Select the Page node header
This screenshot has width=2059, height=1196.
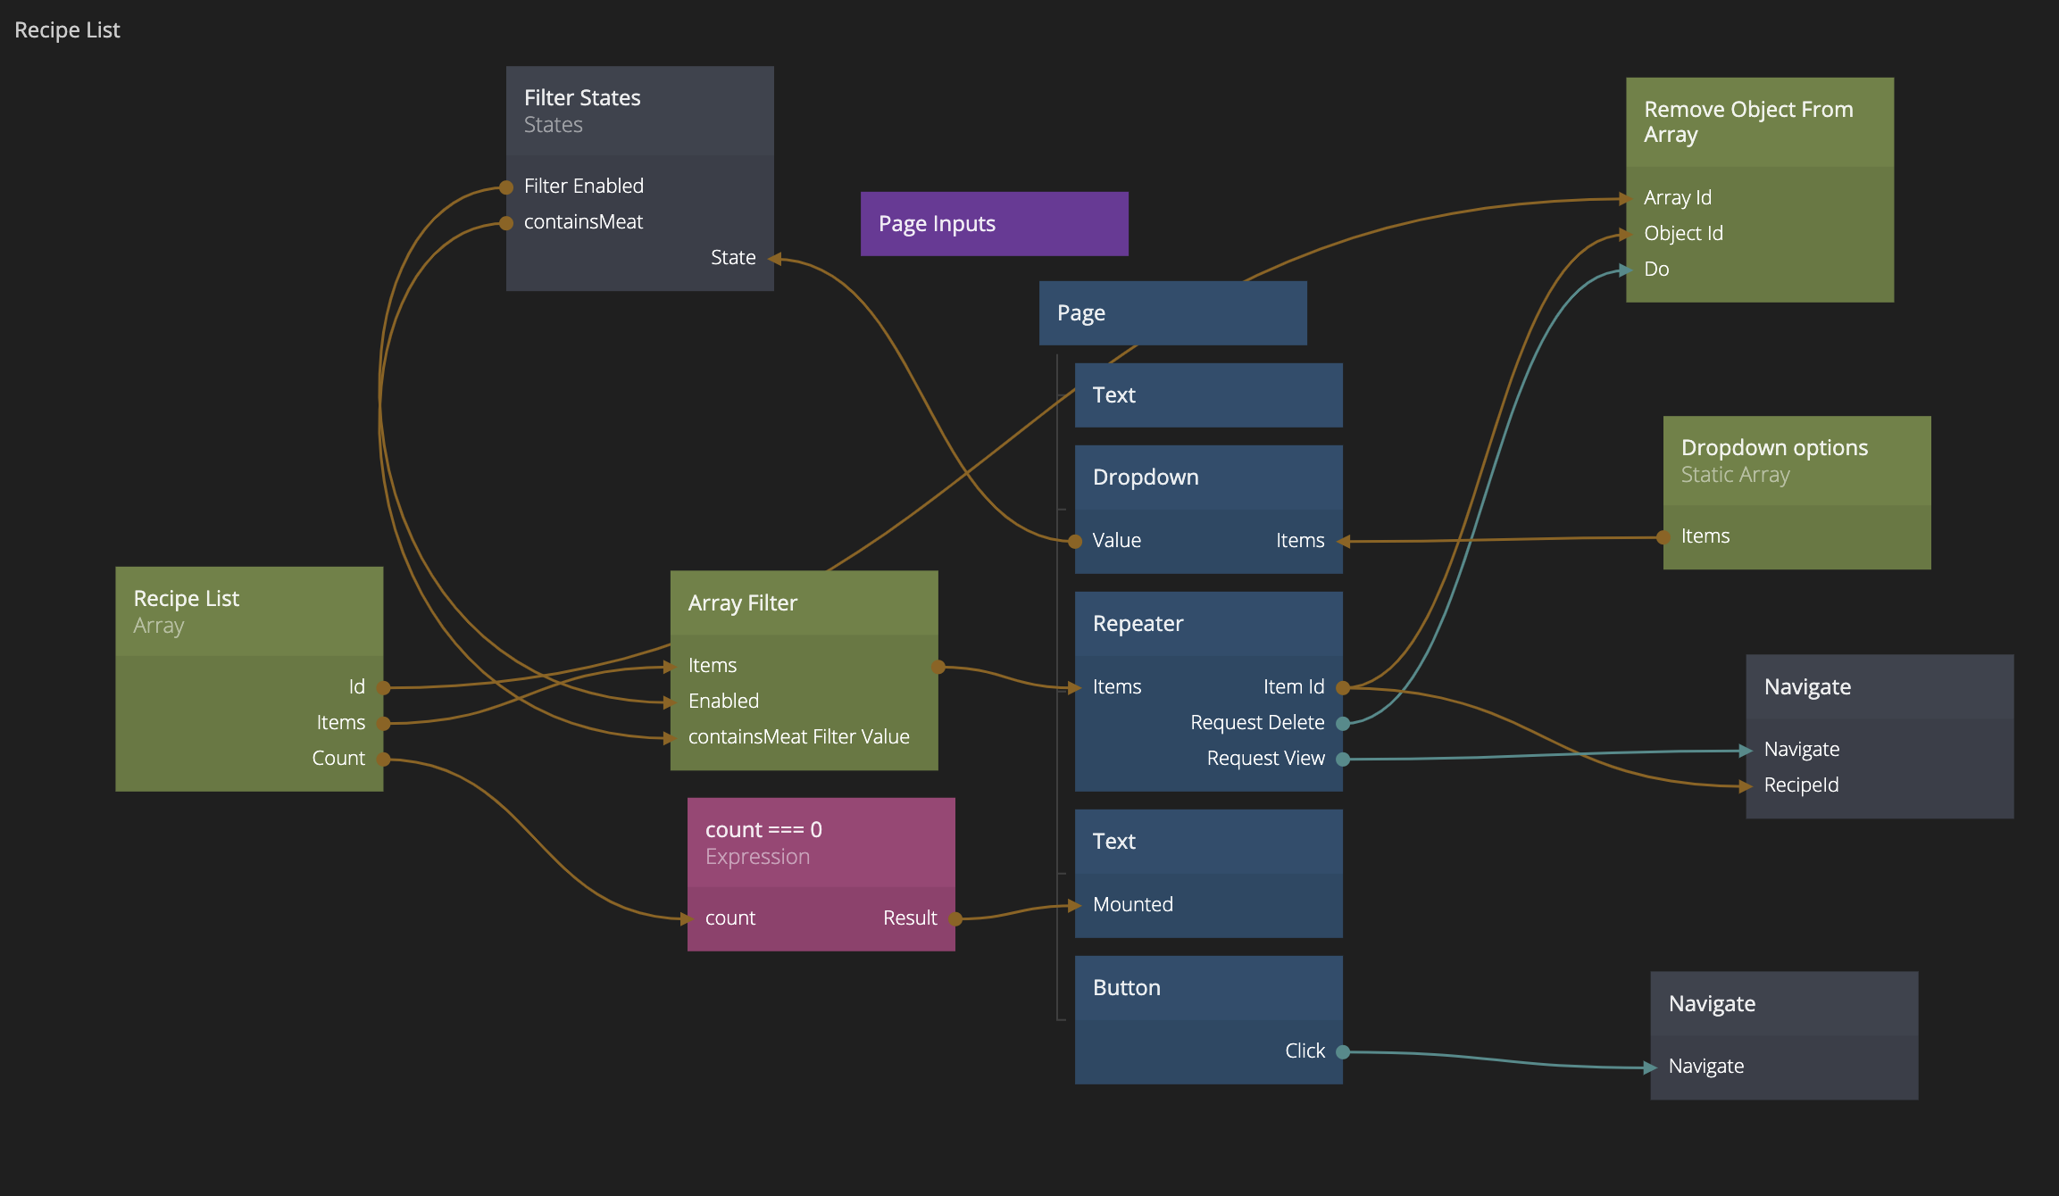pos(1171,313)
